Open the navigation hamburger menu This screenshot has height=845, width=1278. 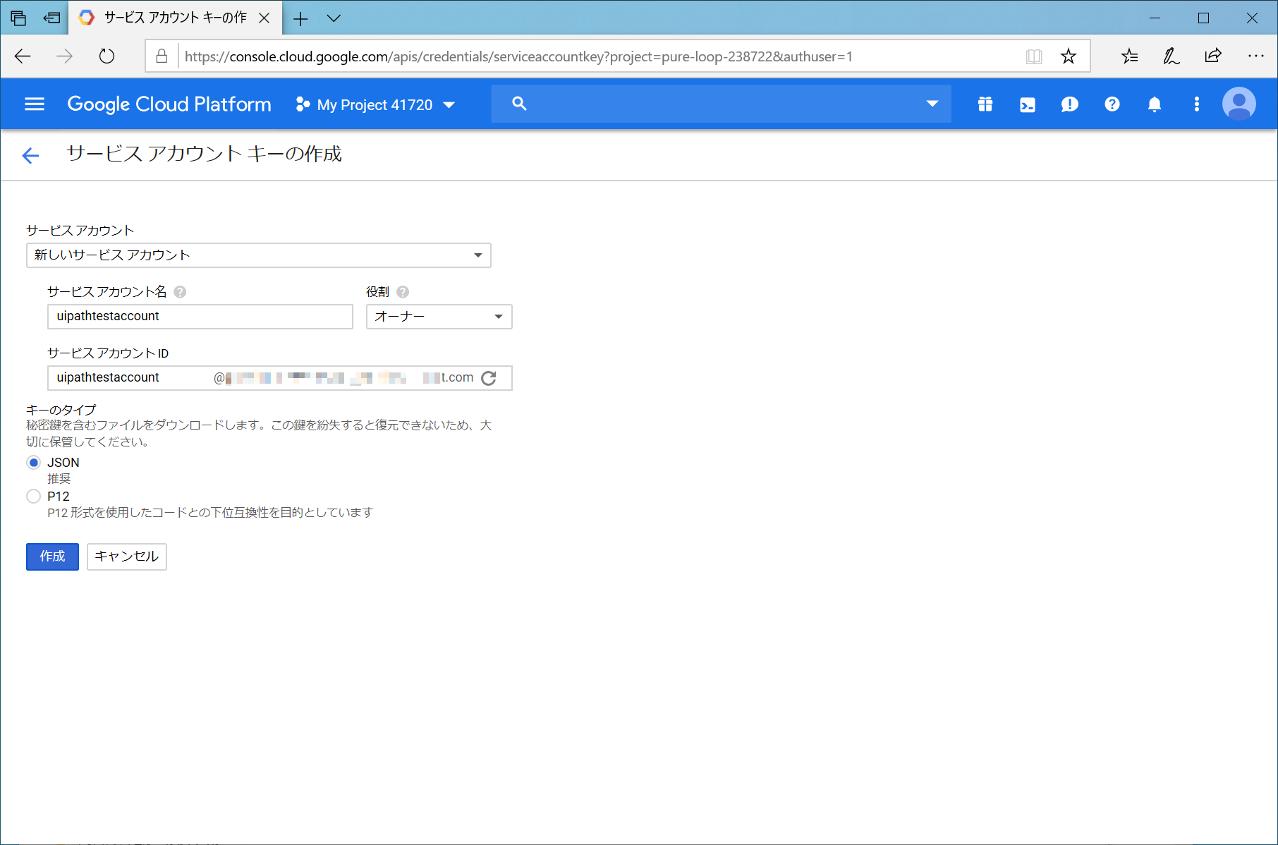(34, 104)
